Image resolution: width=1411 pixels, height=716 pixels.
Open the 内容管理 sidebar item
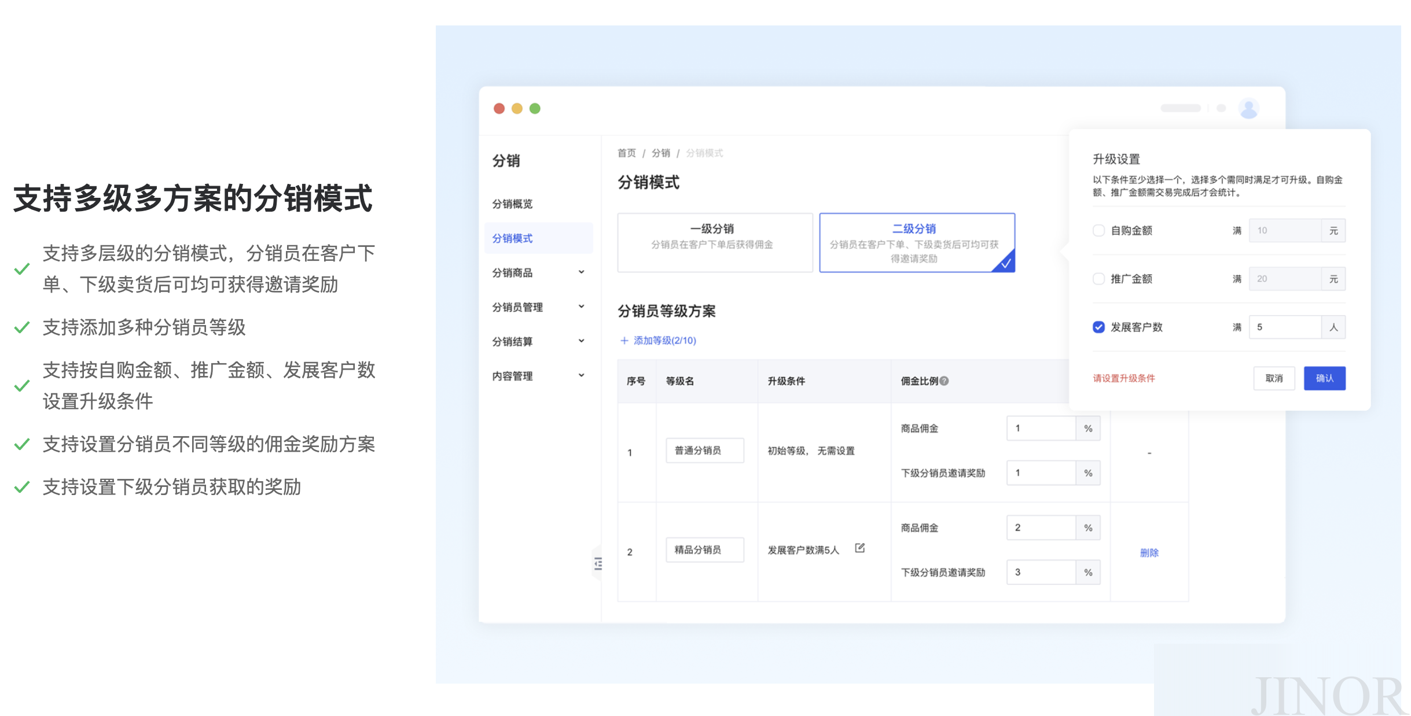tap(512, 376)
